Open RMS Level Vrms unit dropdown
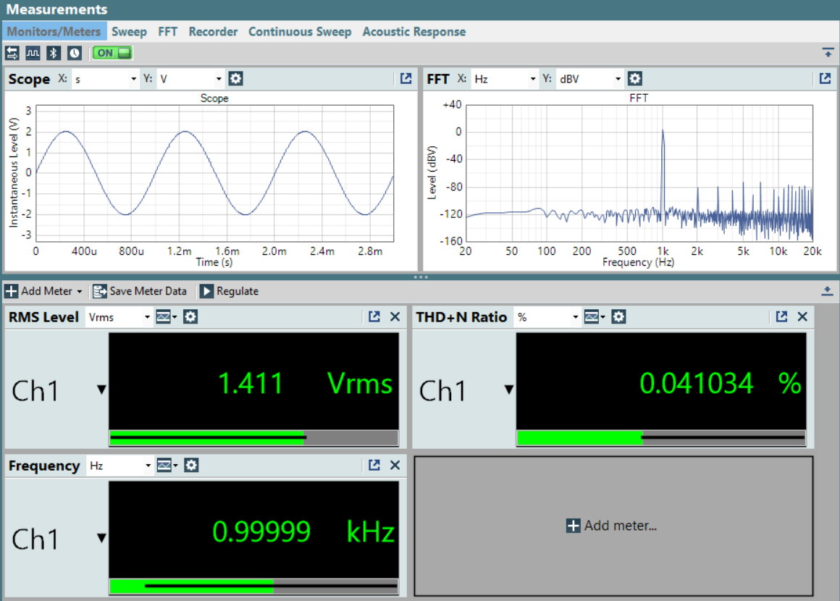840x601 pixels. (119, 316)
